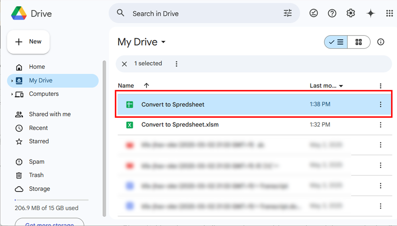Click the 1:38 PM modified time

click(320, 104)
